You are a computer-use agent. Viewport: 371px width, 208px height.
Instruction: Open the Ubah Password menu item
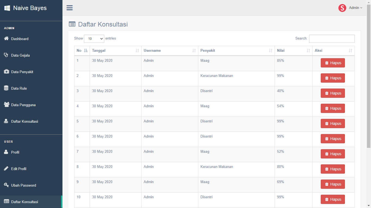coord(31,185)
